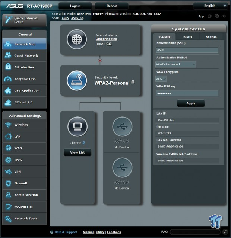Click the Network Name (SSID) input field

pyautogui.click(x=187, y=50)
